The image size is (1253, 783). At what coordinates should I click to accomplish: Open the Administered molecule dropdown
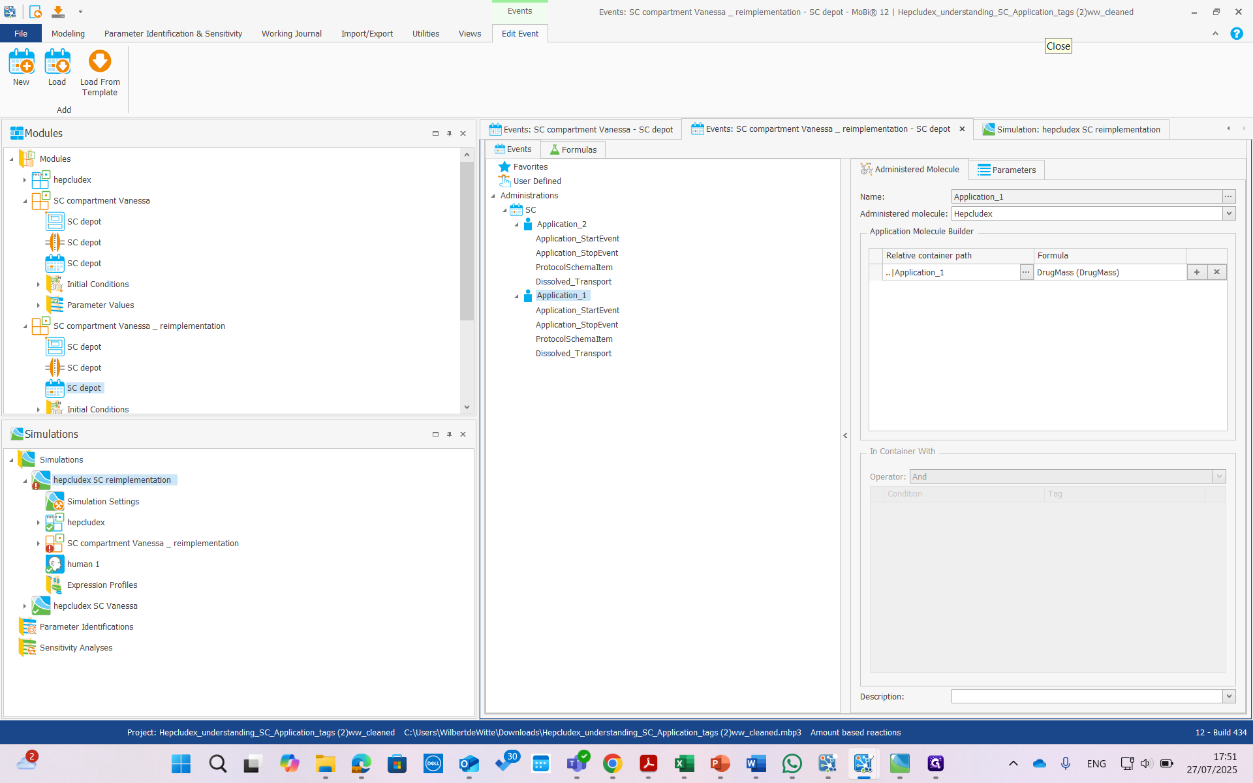tap(1229, 214)
